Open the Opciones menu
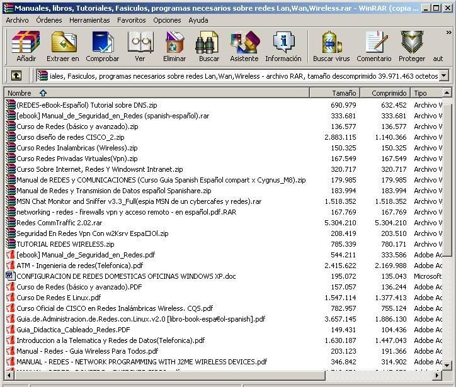The width and height of the screenshot is (456, 387). click(167, 20)
